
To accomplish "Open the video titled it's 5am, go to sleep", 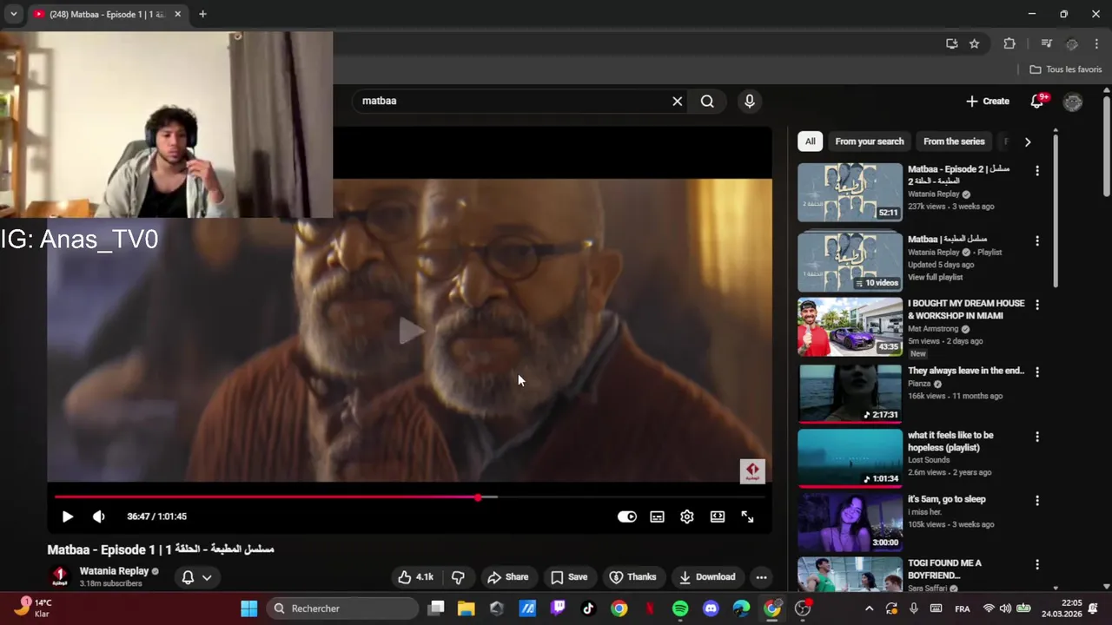I will 946,499.
